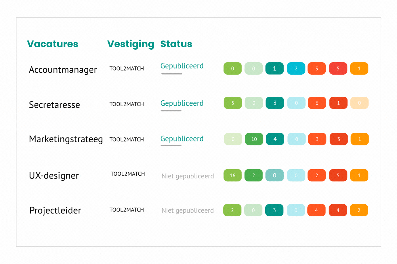Screen dimensions: 397x264
Task: Sort by the Vacatures column header
Action: click(53, 44)
